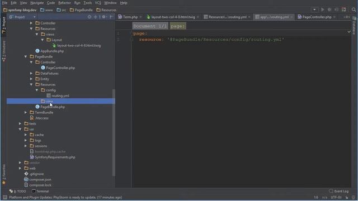Expand the cache folder
Viewport: 358px width, 201px height.
[x=26, y=135]
